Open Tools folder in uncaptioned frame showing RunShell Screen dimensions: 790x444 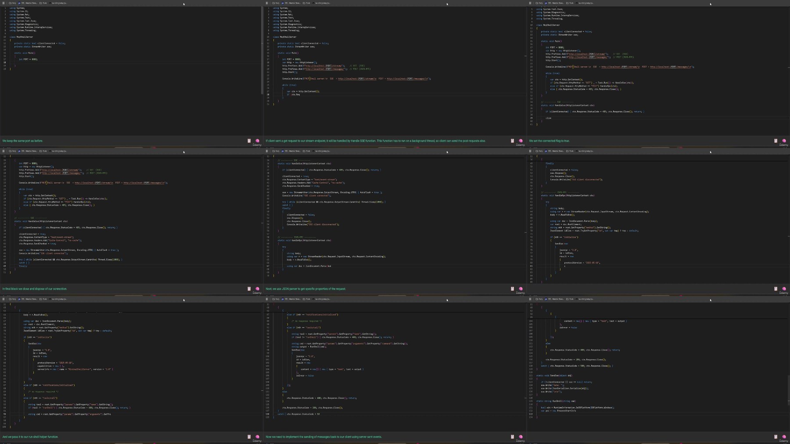[570, 299]
